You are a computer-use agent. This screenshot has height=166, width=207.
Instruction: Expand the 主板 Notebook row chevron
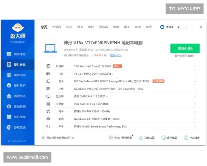[x=195, y=89]
